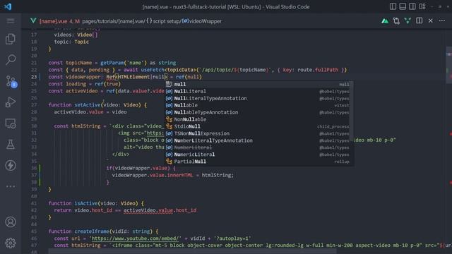Screen dimensions: 452x254
Task: Open editor More Actions ellipsis
Action: point(442,20)
